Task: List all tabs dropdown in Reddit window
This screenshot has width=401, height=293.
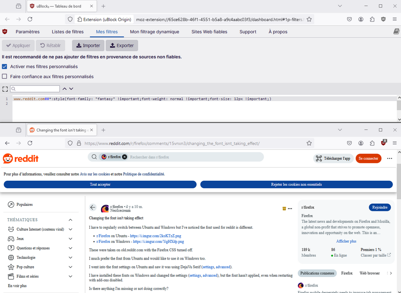Action: (x=340, y=130)
